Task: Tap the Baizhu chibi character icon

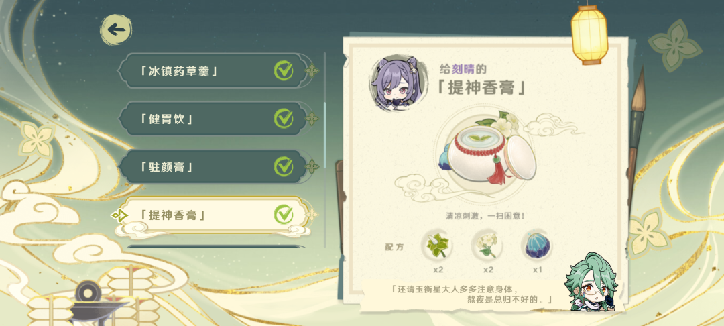Action: [592, 282]
